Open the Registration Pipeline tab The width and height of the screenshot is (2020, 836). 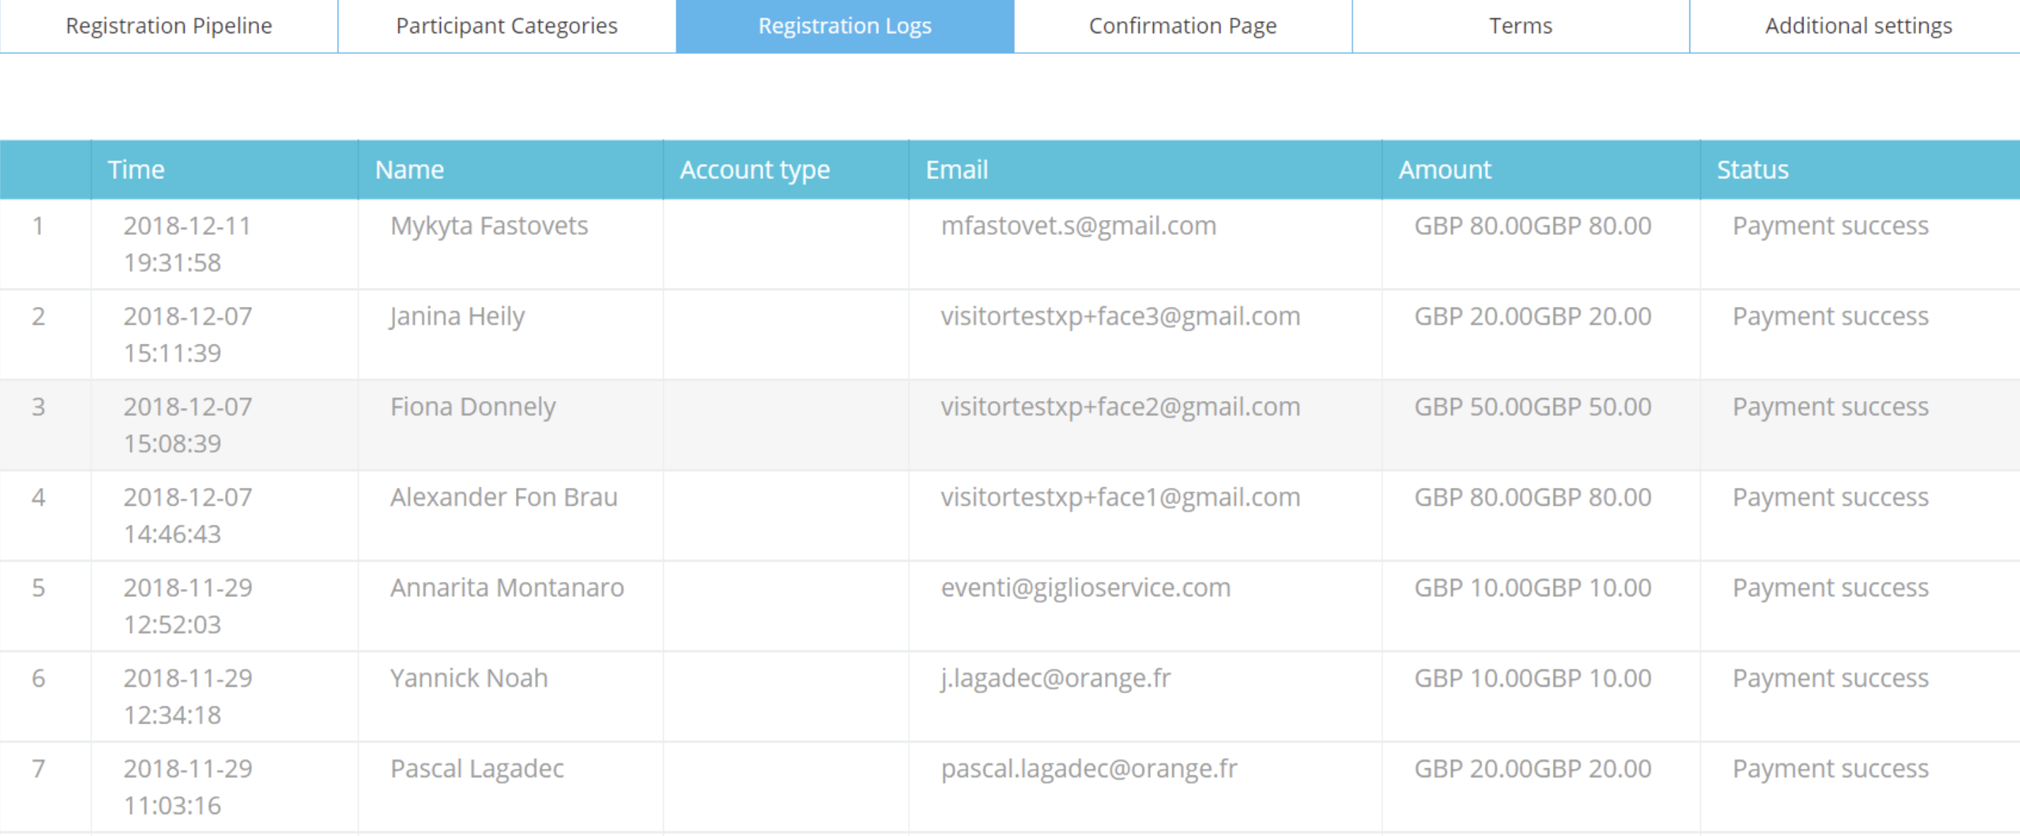[x=168, y=26]
